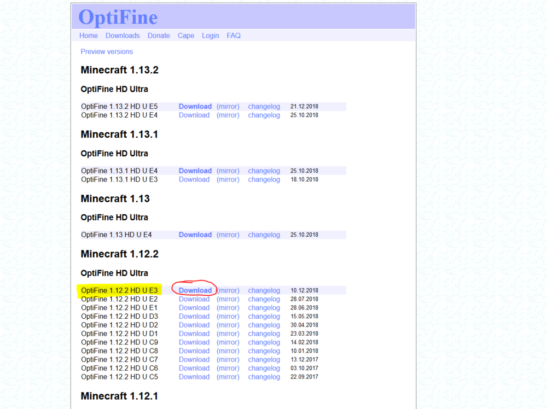Open the Cape page
Image resolution: width=547 pixels, height=409 pixels.
click(x=185, y=35)
